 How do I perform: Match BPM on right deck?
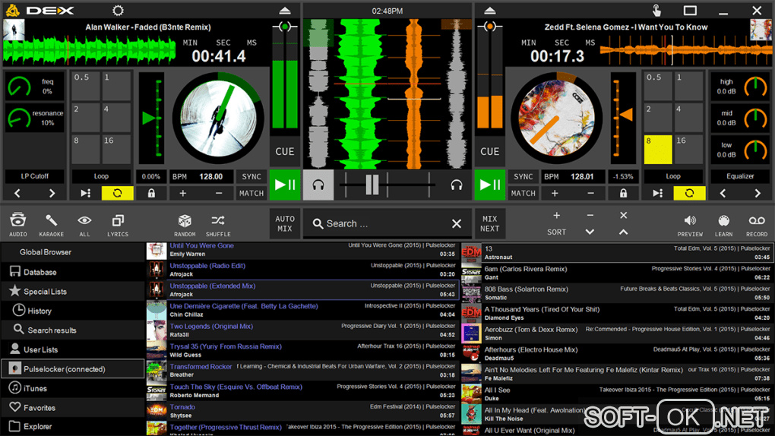[523, 193]
